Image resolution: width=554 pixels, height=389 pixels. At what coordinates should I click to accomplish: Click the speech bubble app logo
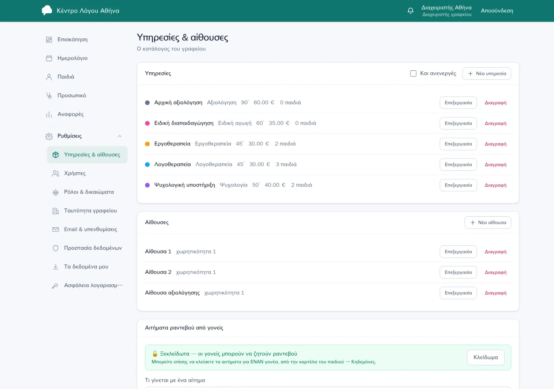pyautogui.click(x=47, y=10)
